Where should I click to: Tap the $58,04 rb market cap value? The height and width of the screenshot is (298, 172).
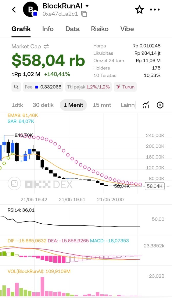click(48, 61)
